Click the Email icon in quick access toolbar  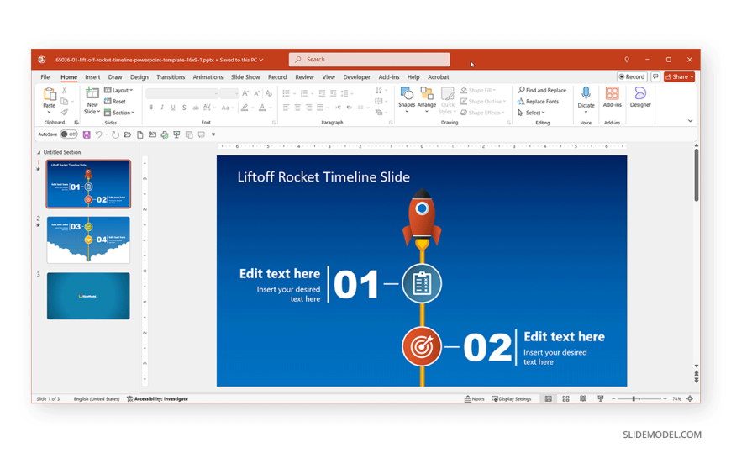click(x=152, y=134)
